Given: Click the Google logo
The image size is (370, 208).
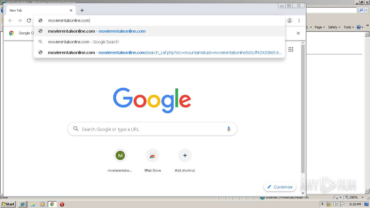Looking at the screenshot, I should coord(152,100).
